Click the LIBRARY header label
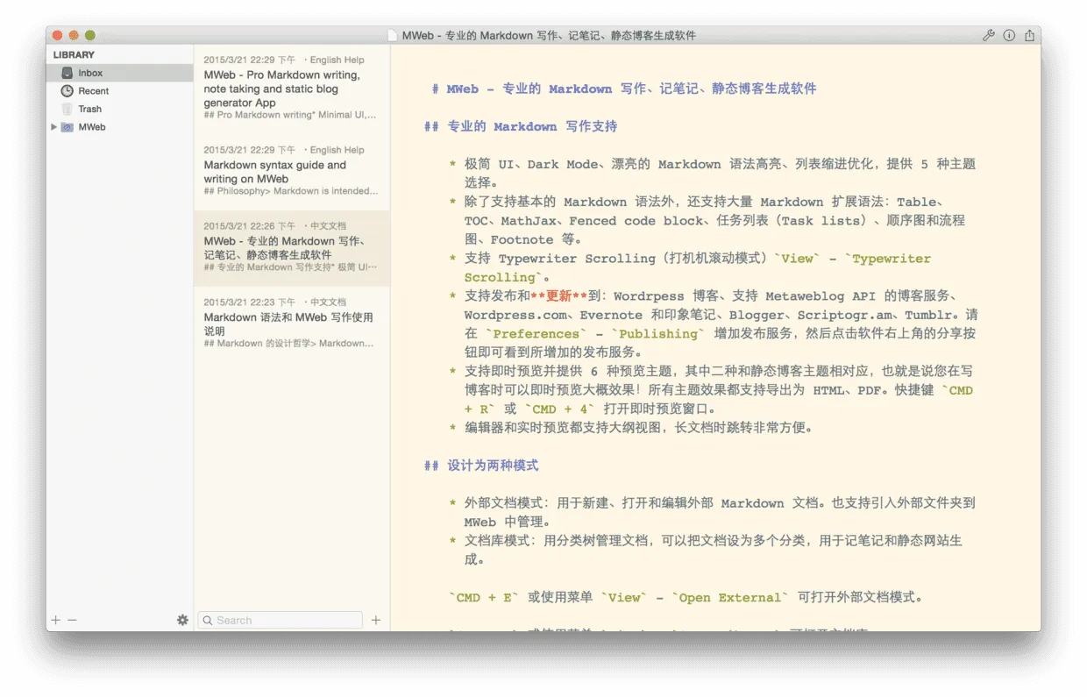The width and height of the screenshot is (1087, 697). click(x=74, y=54)
